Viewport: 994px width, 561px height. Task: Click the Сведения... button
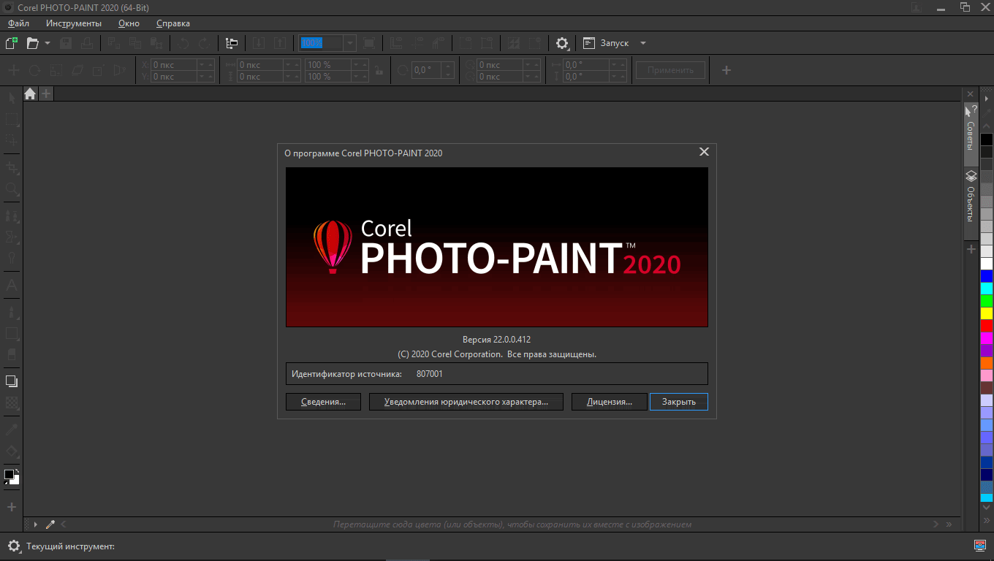323,402
